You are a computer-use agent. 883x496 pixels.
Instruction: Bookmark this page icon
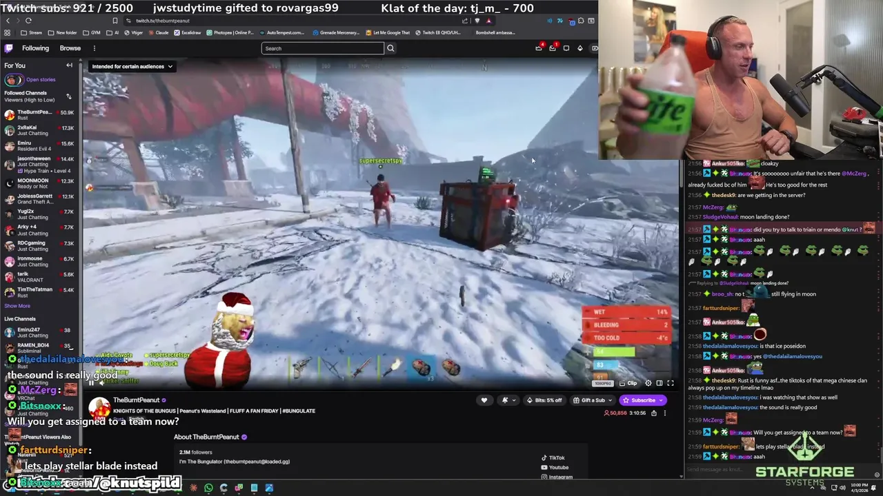coord(115,21)
